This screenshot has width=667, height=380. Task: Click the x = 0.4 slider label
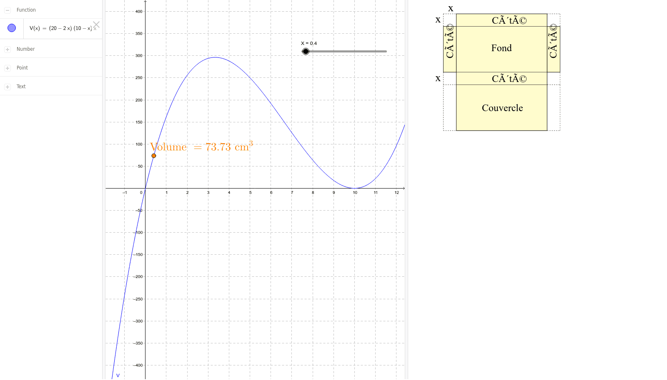tap(309, 43)
